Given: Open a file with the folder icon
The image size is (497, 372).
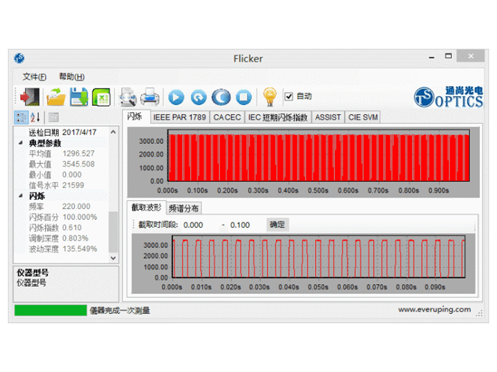Looking at the screenshot, I should 56,97.
